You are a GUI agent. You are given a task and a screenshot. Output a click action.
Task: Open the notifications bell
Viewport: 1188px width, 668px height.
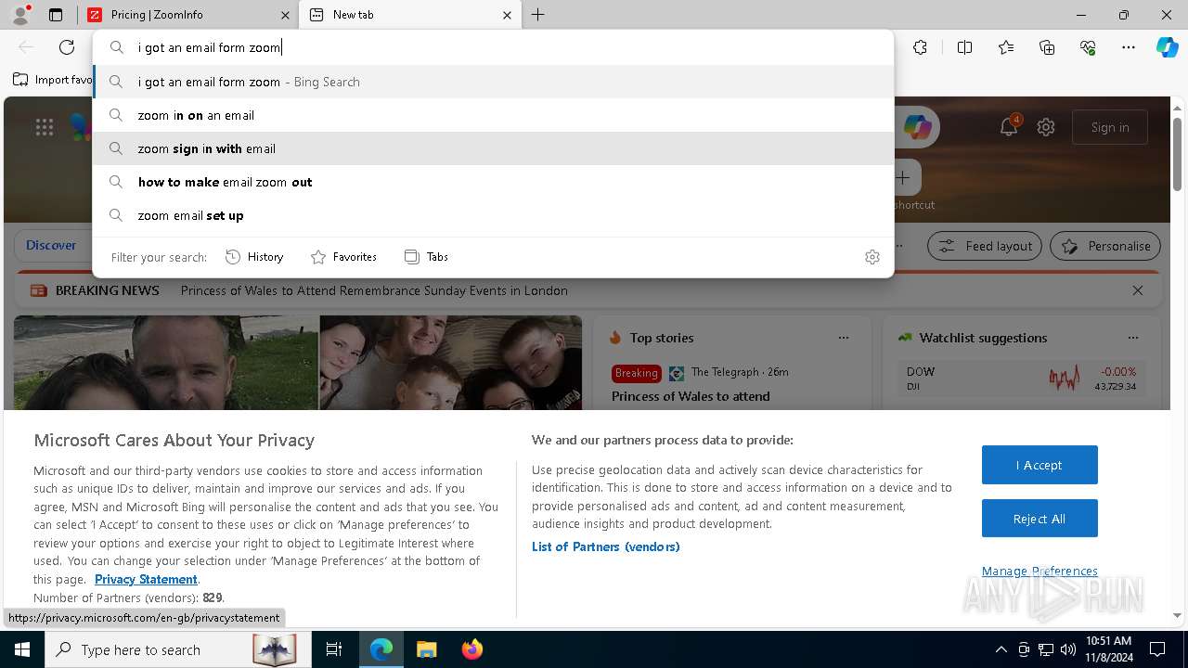1009,127
